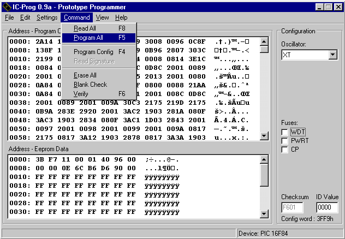345x239 pixels.
Task: Choose Program All from Command menu
Action: pyautogui.click(x=99, y=38)
